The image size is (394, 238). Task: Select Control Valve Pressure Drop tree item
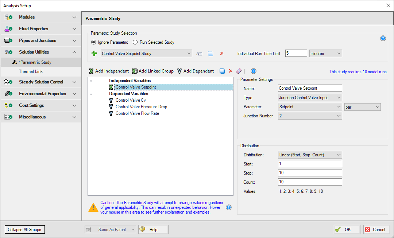pos(141,107)
